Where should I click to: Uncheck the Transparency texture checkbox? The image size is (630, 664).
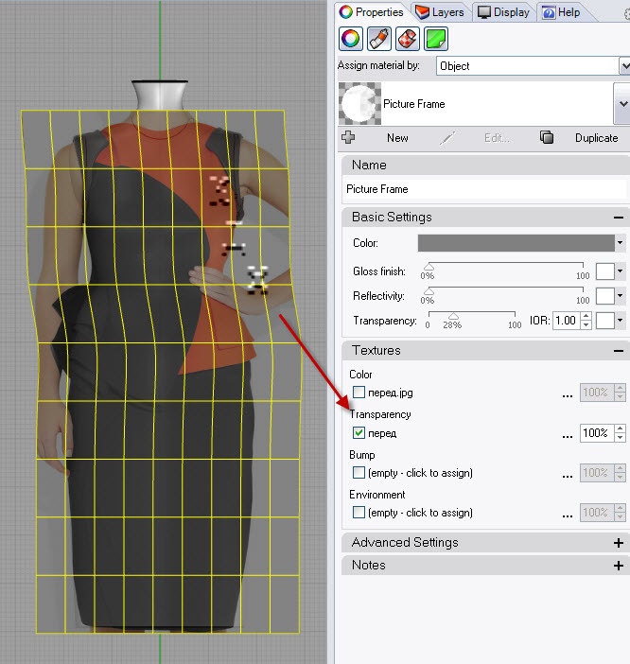359,433
